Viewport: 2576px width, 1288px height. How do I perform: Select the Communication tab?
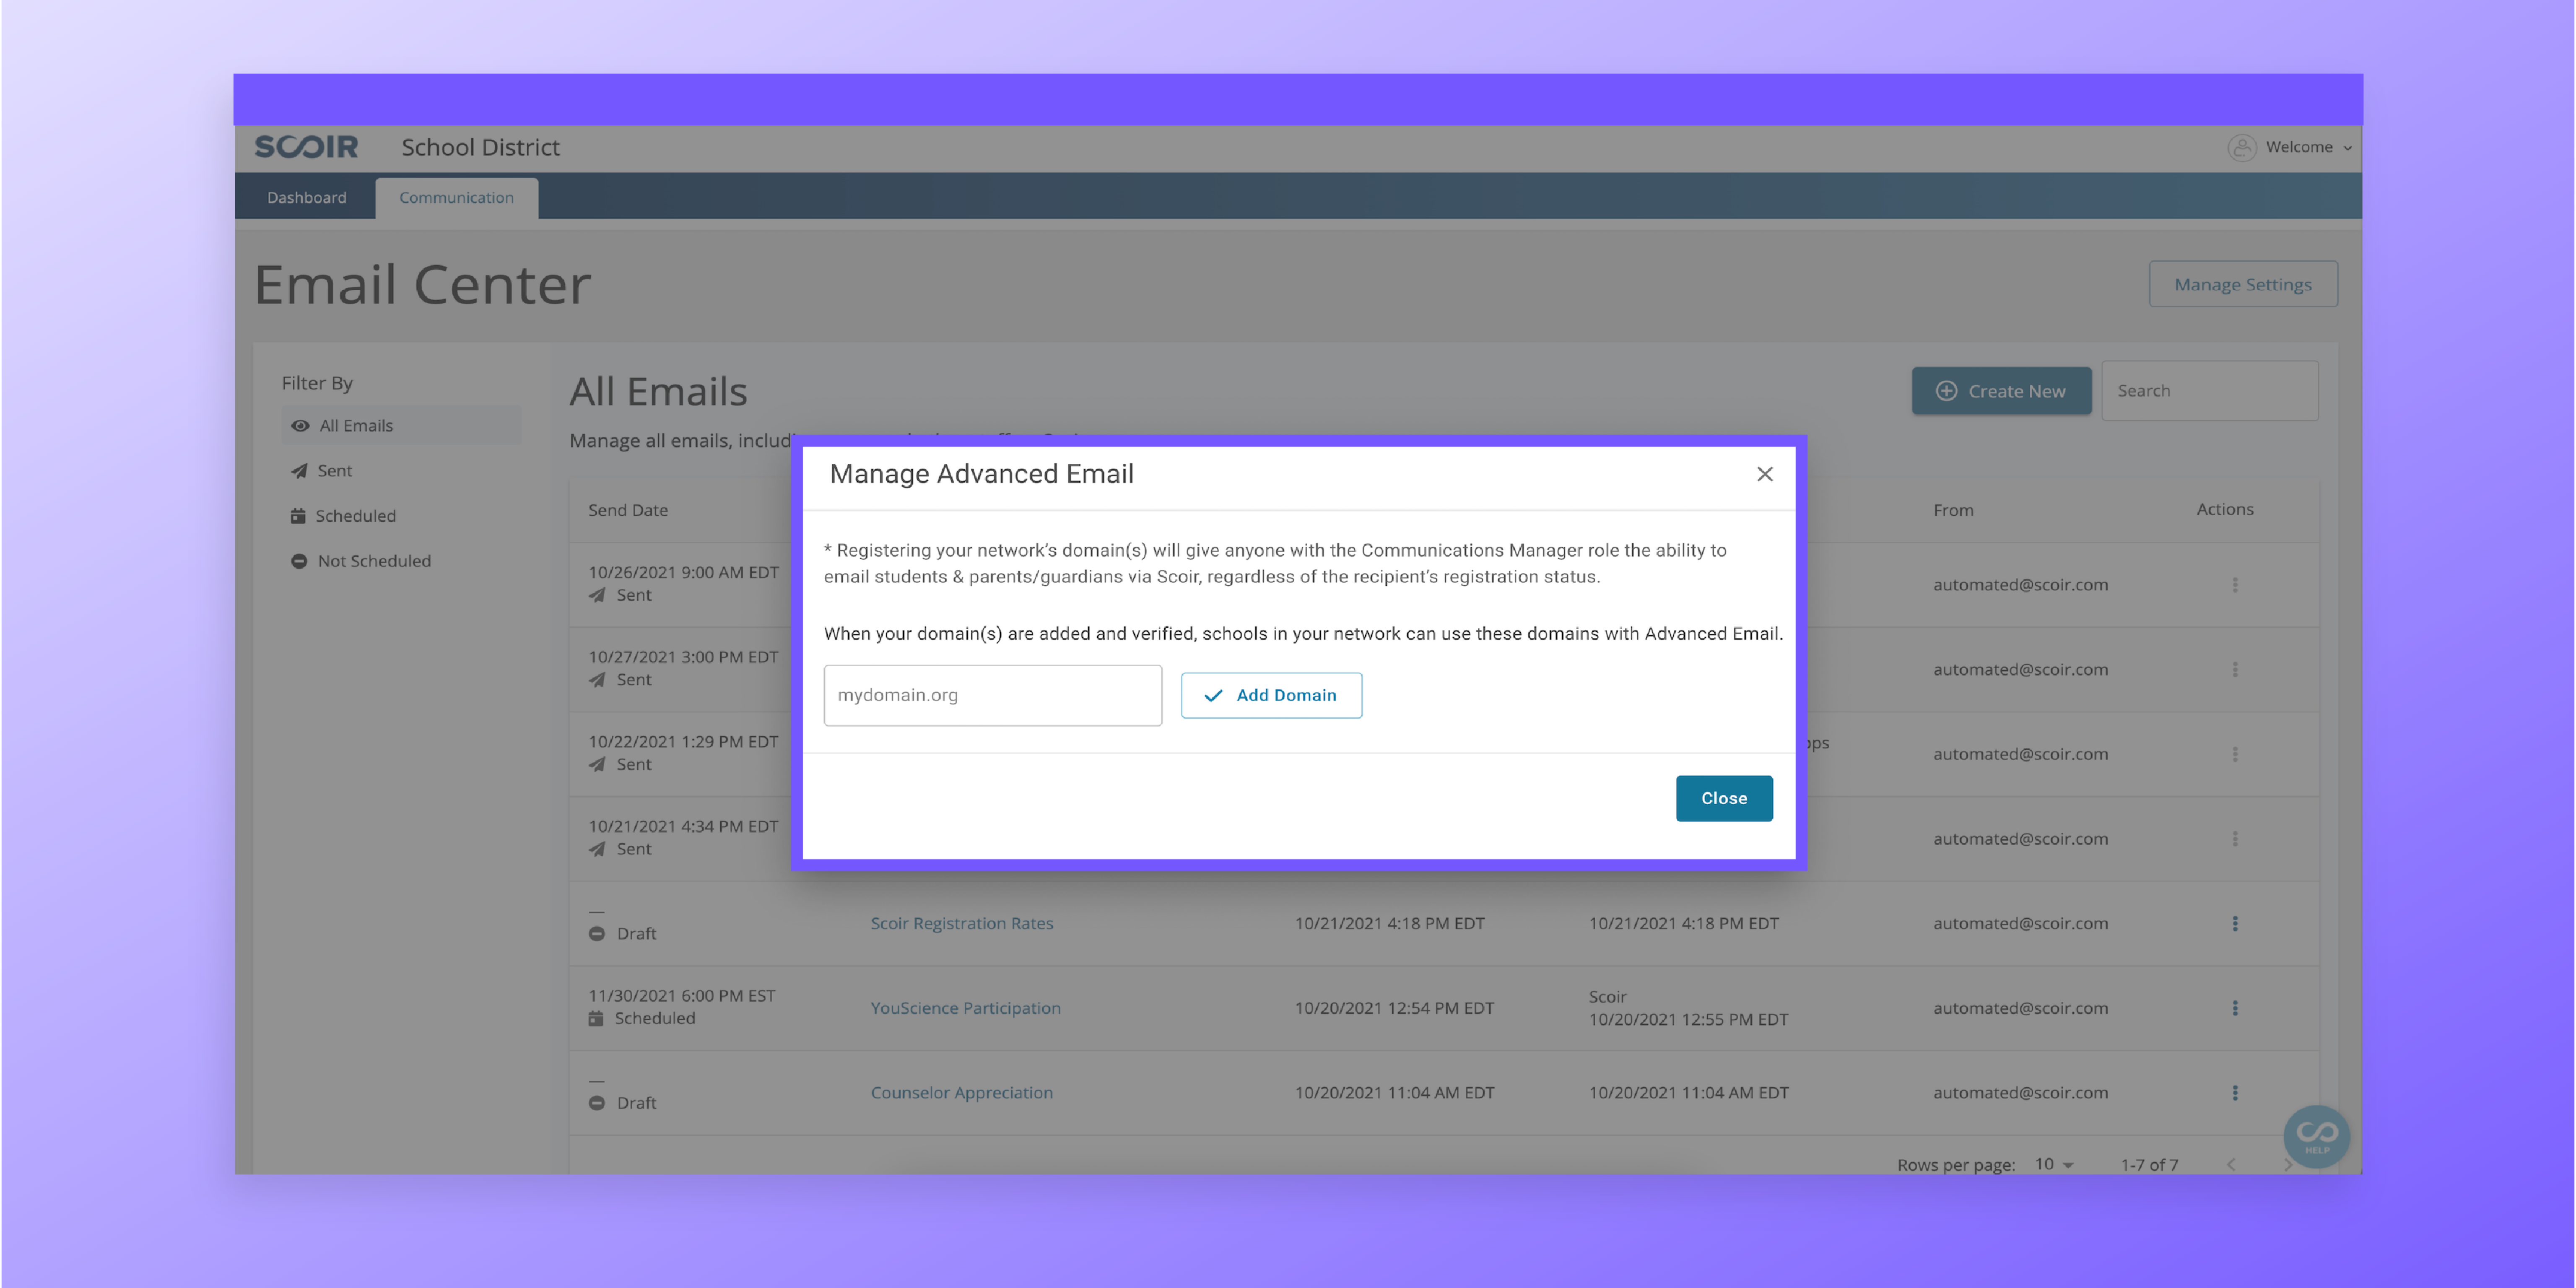point(456,197)
